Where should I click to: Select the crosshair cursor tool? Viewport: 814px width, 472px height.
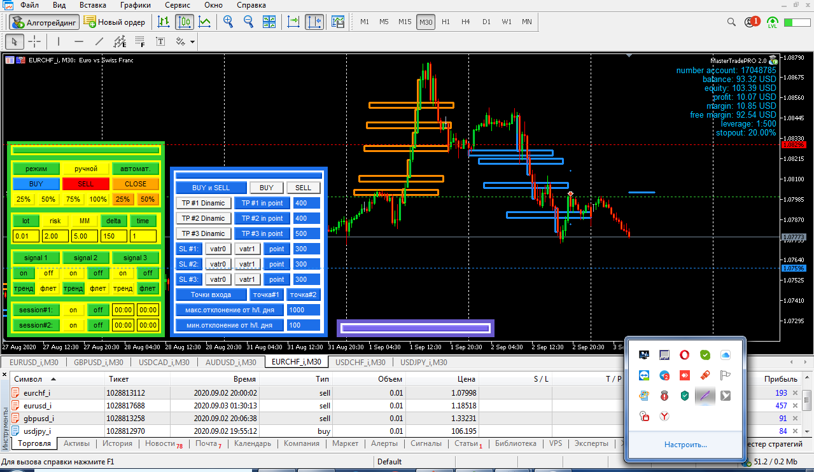[34, 42]
